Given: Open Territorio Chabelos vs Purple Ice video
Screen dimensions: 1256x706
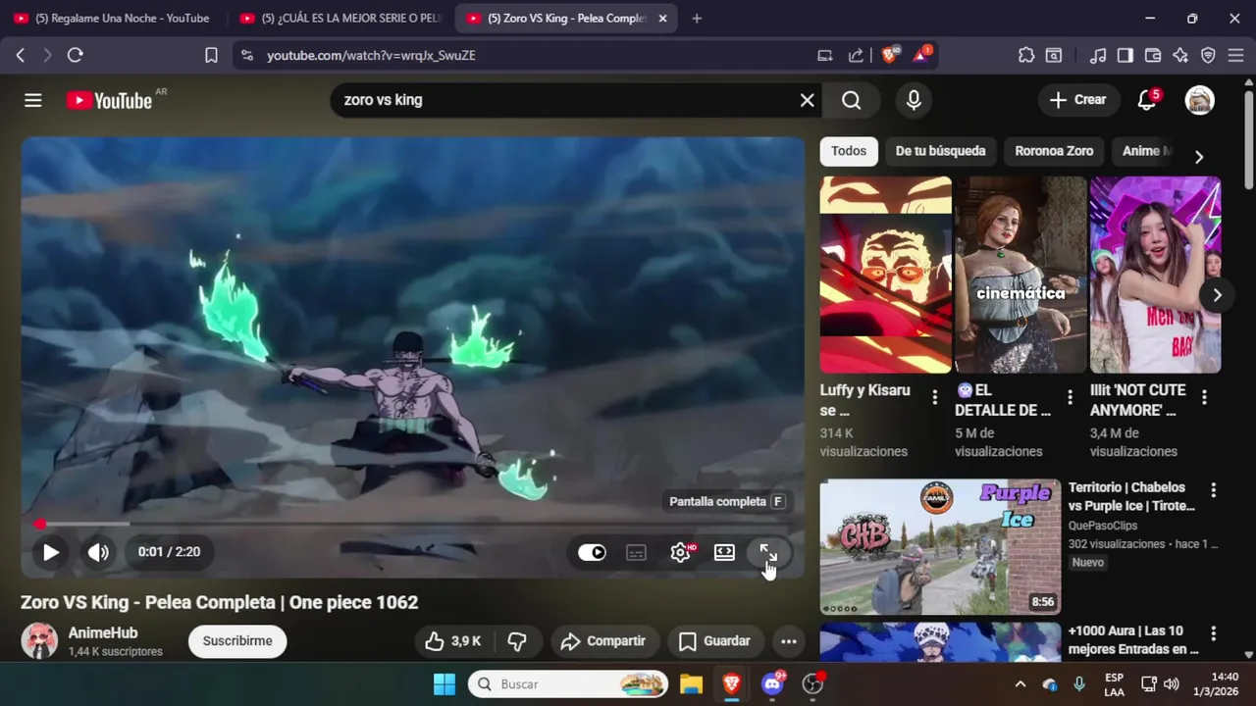Looking at the screenshot, I should pyautogui.click(x=940, y=547).
